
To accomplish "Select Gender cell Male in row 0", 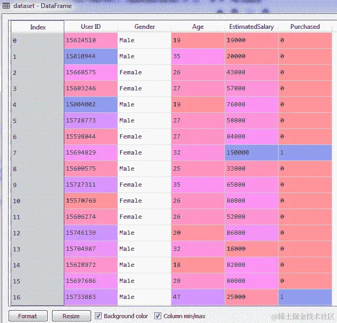I will click(145, 40).
